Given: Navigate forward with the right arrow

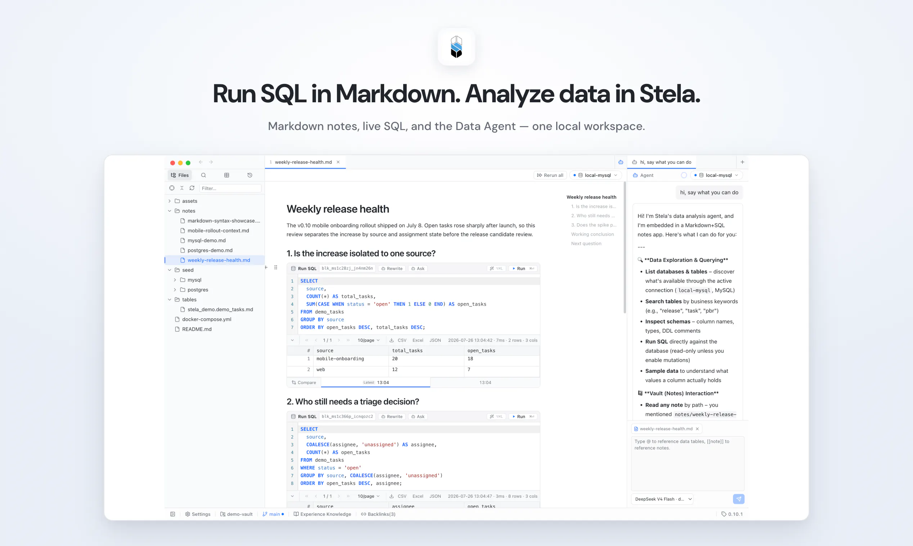Looking at the screenshot, I should [x=211, y=162].
